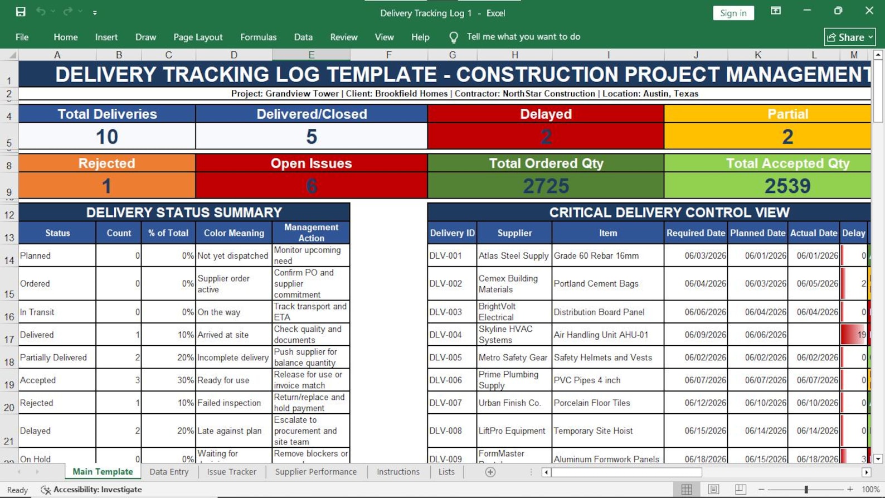
Task: Click the zoom in plus button
Action: 850,489
